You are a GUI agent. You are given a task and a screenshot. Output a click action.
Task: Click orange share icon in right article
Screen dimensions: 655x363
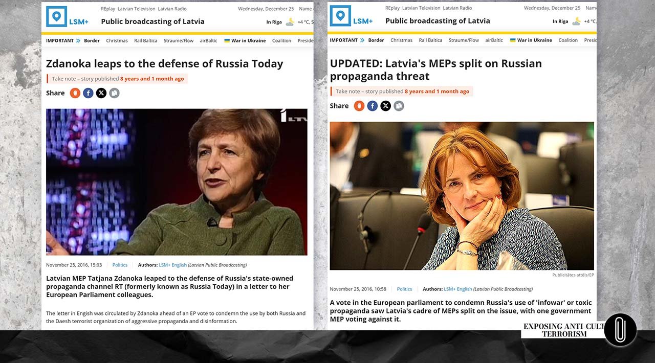coord(359,106)
